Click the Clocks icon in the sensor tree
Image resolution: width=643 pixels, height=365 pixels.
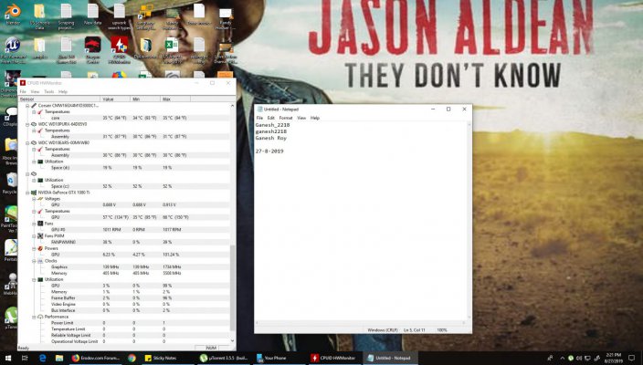pyautogui.click(x=40, y=261)
